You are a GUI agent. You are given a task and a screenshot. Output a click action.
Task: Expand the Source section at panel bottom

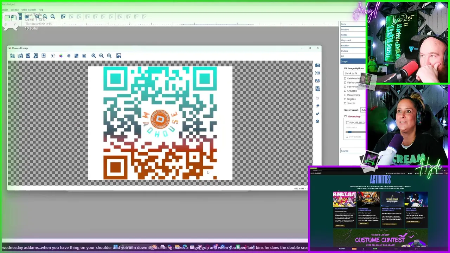[x=353, y=151]
